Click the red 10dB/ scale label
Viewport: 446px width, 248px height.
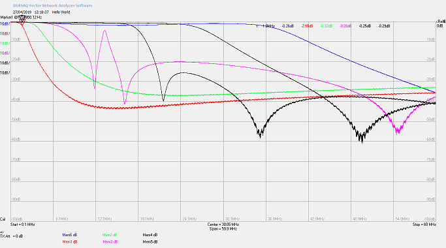tap(5, 33)
